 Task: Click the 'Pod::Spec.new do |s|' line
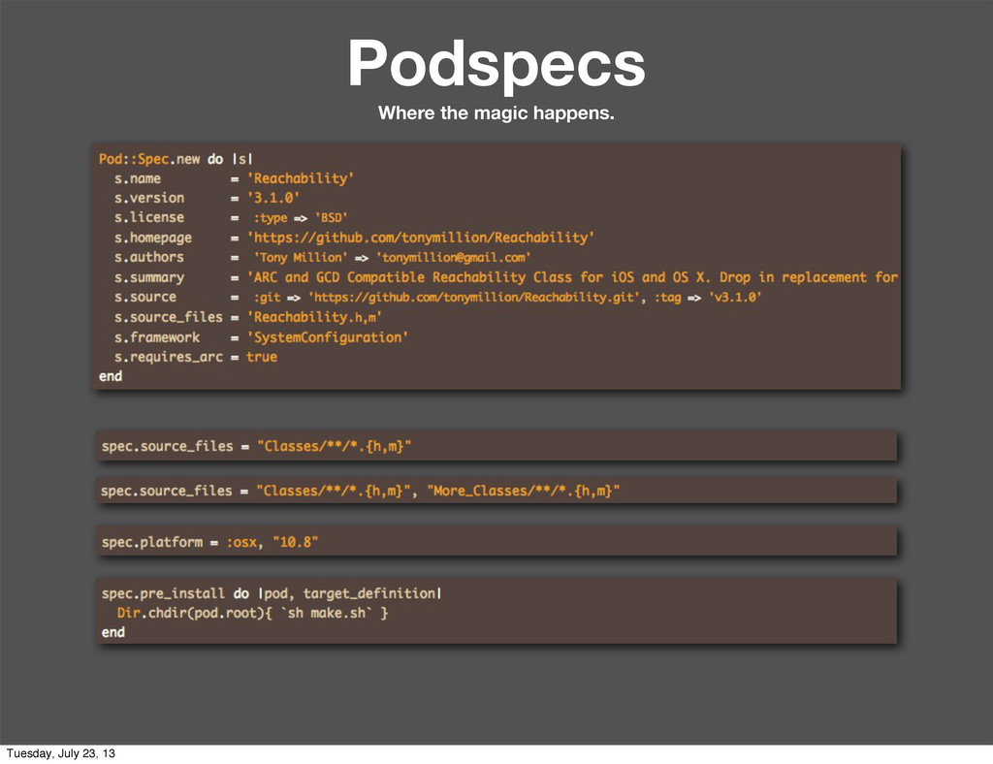pyautogui.click(x=176, y=158)
